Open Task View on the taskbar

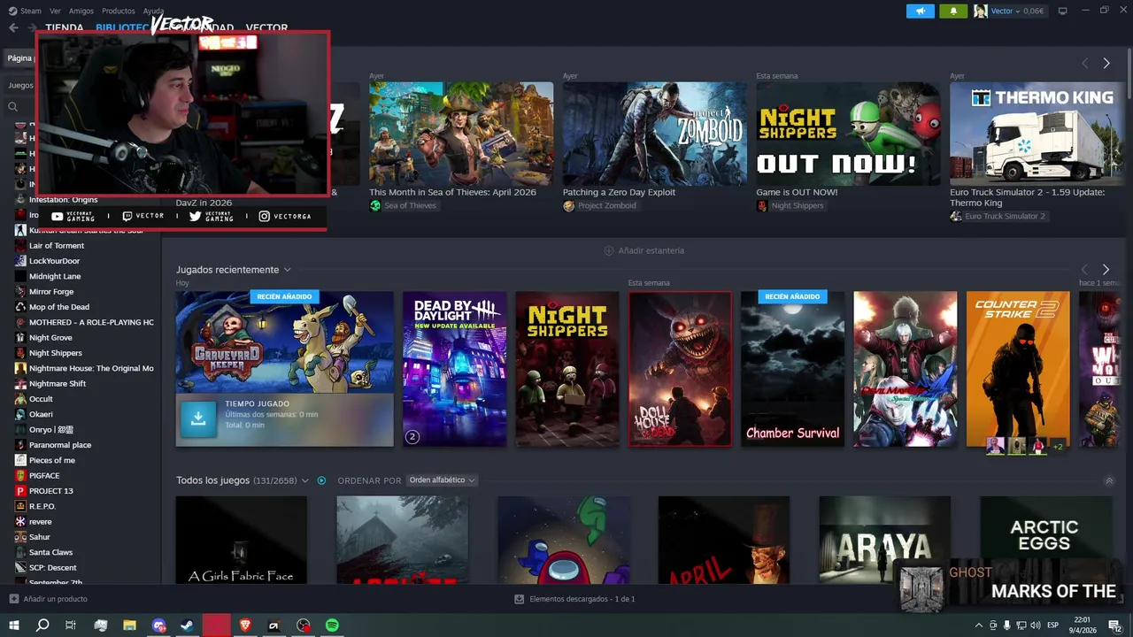(x=71, y=625)
